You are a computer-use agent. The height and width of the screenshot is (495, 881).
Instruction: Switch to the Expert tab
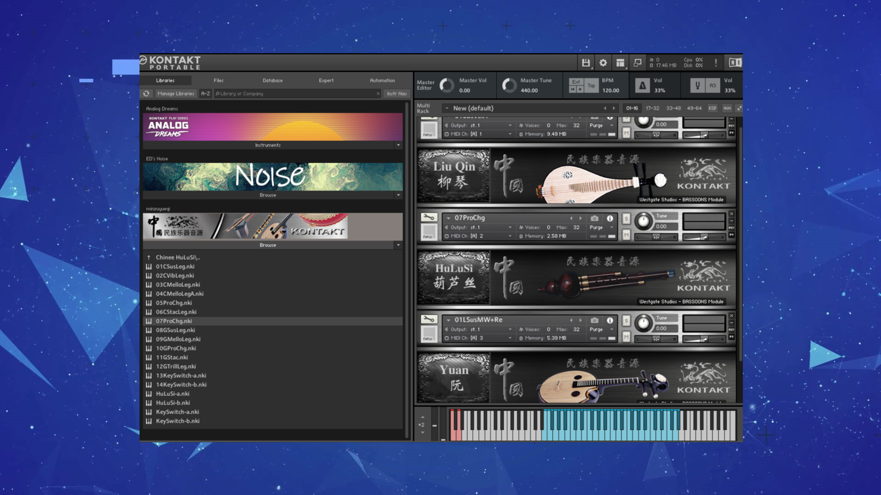(326, 80)
